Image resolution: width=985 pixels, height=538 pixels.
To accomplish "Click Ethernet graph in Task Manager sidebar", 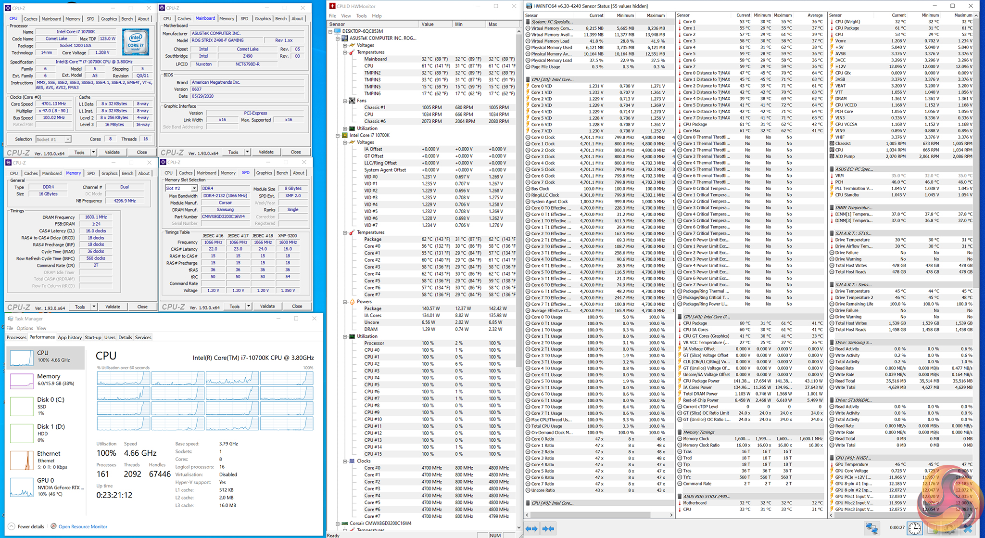I will coord(22,461).
